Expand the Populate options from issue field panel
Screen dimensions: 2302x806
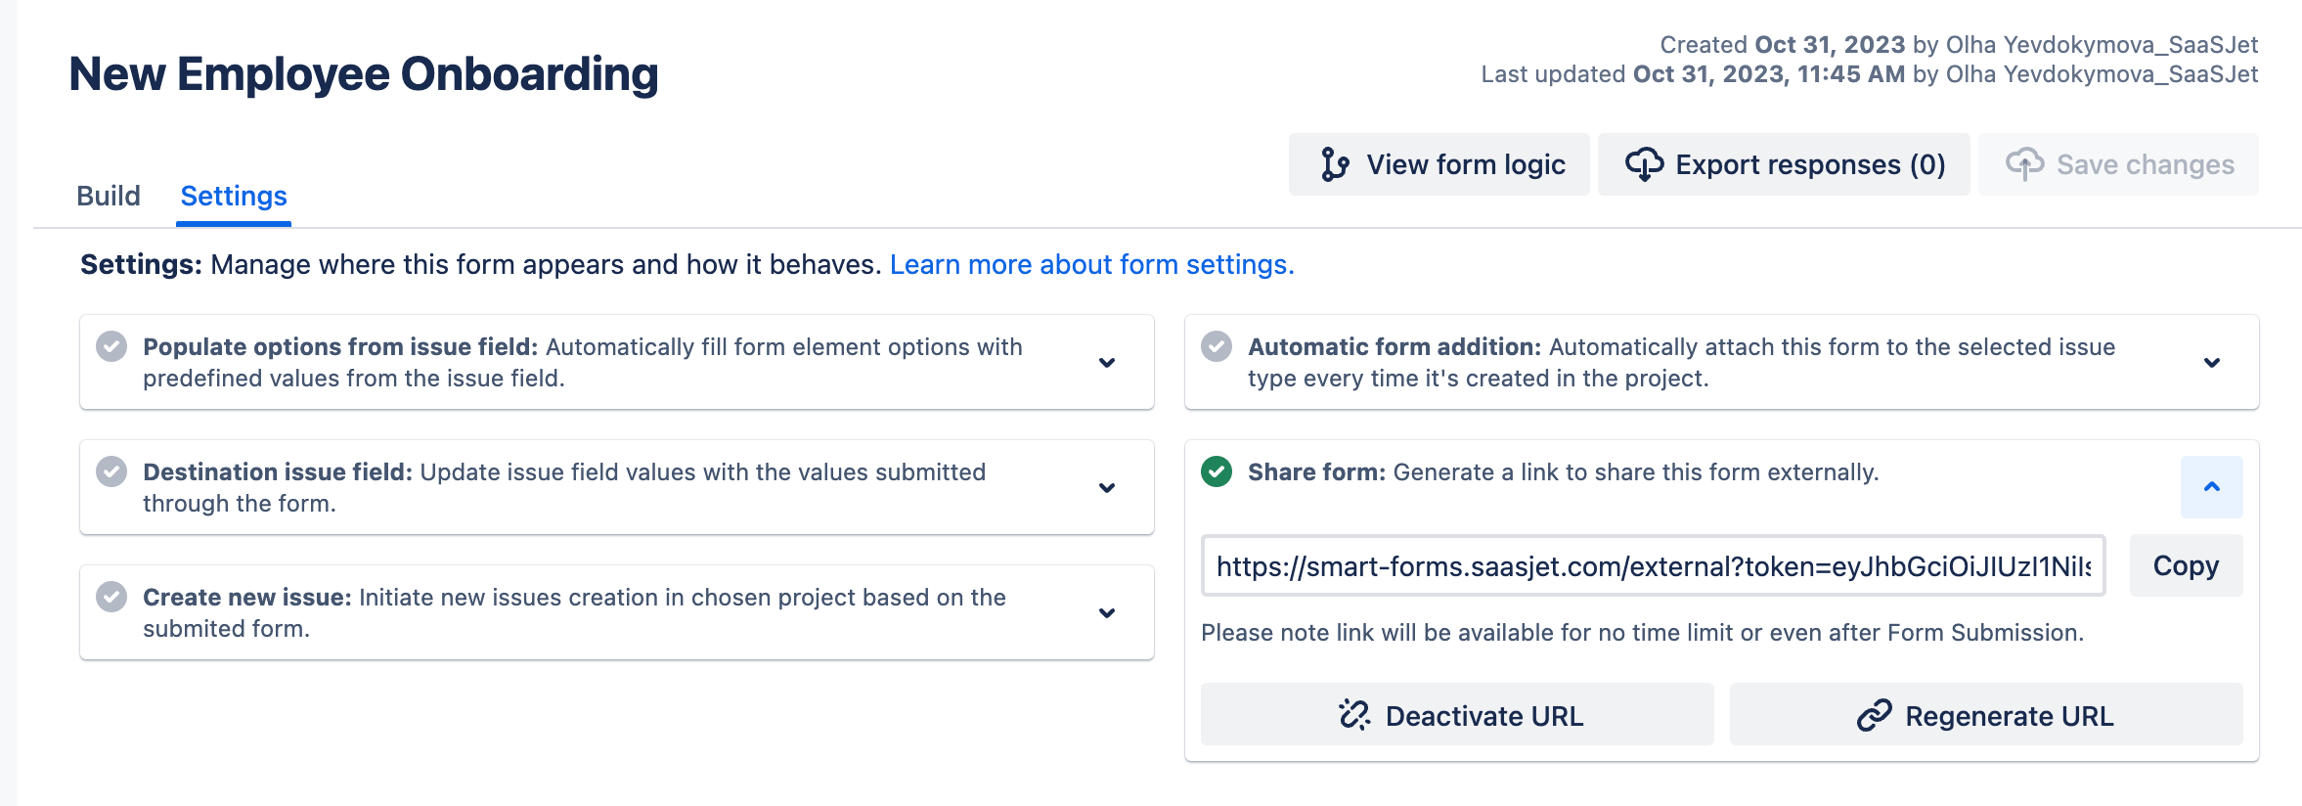[1107, 363]
